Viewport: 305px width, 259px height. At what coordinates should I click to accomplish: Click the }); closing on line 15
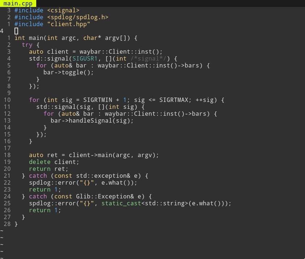[41, 135]
